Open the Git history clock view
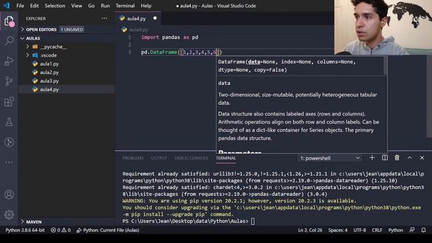The height and width of the screenshot is (243, 432). tap(9, 142)
